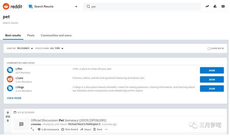
Task: Focus the search field containing pet
Action: click(x=142, y=7)
